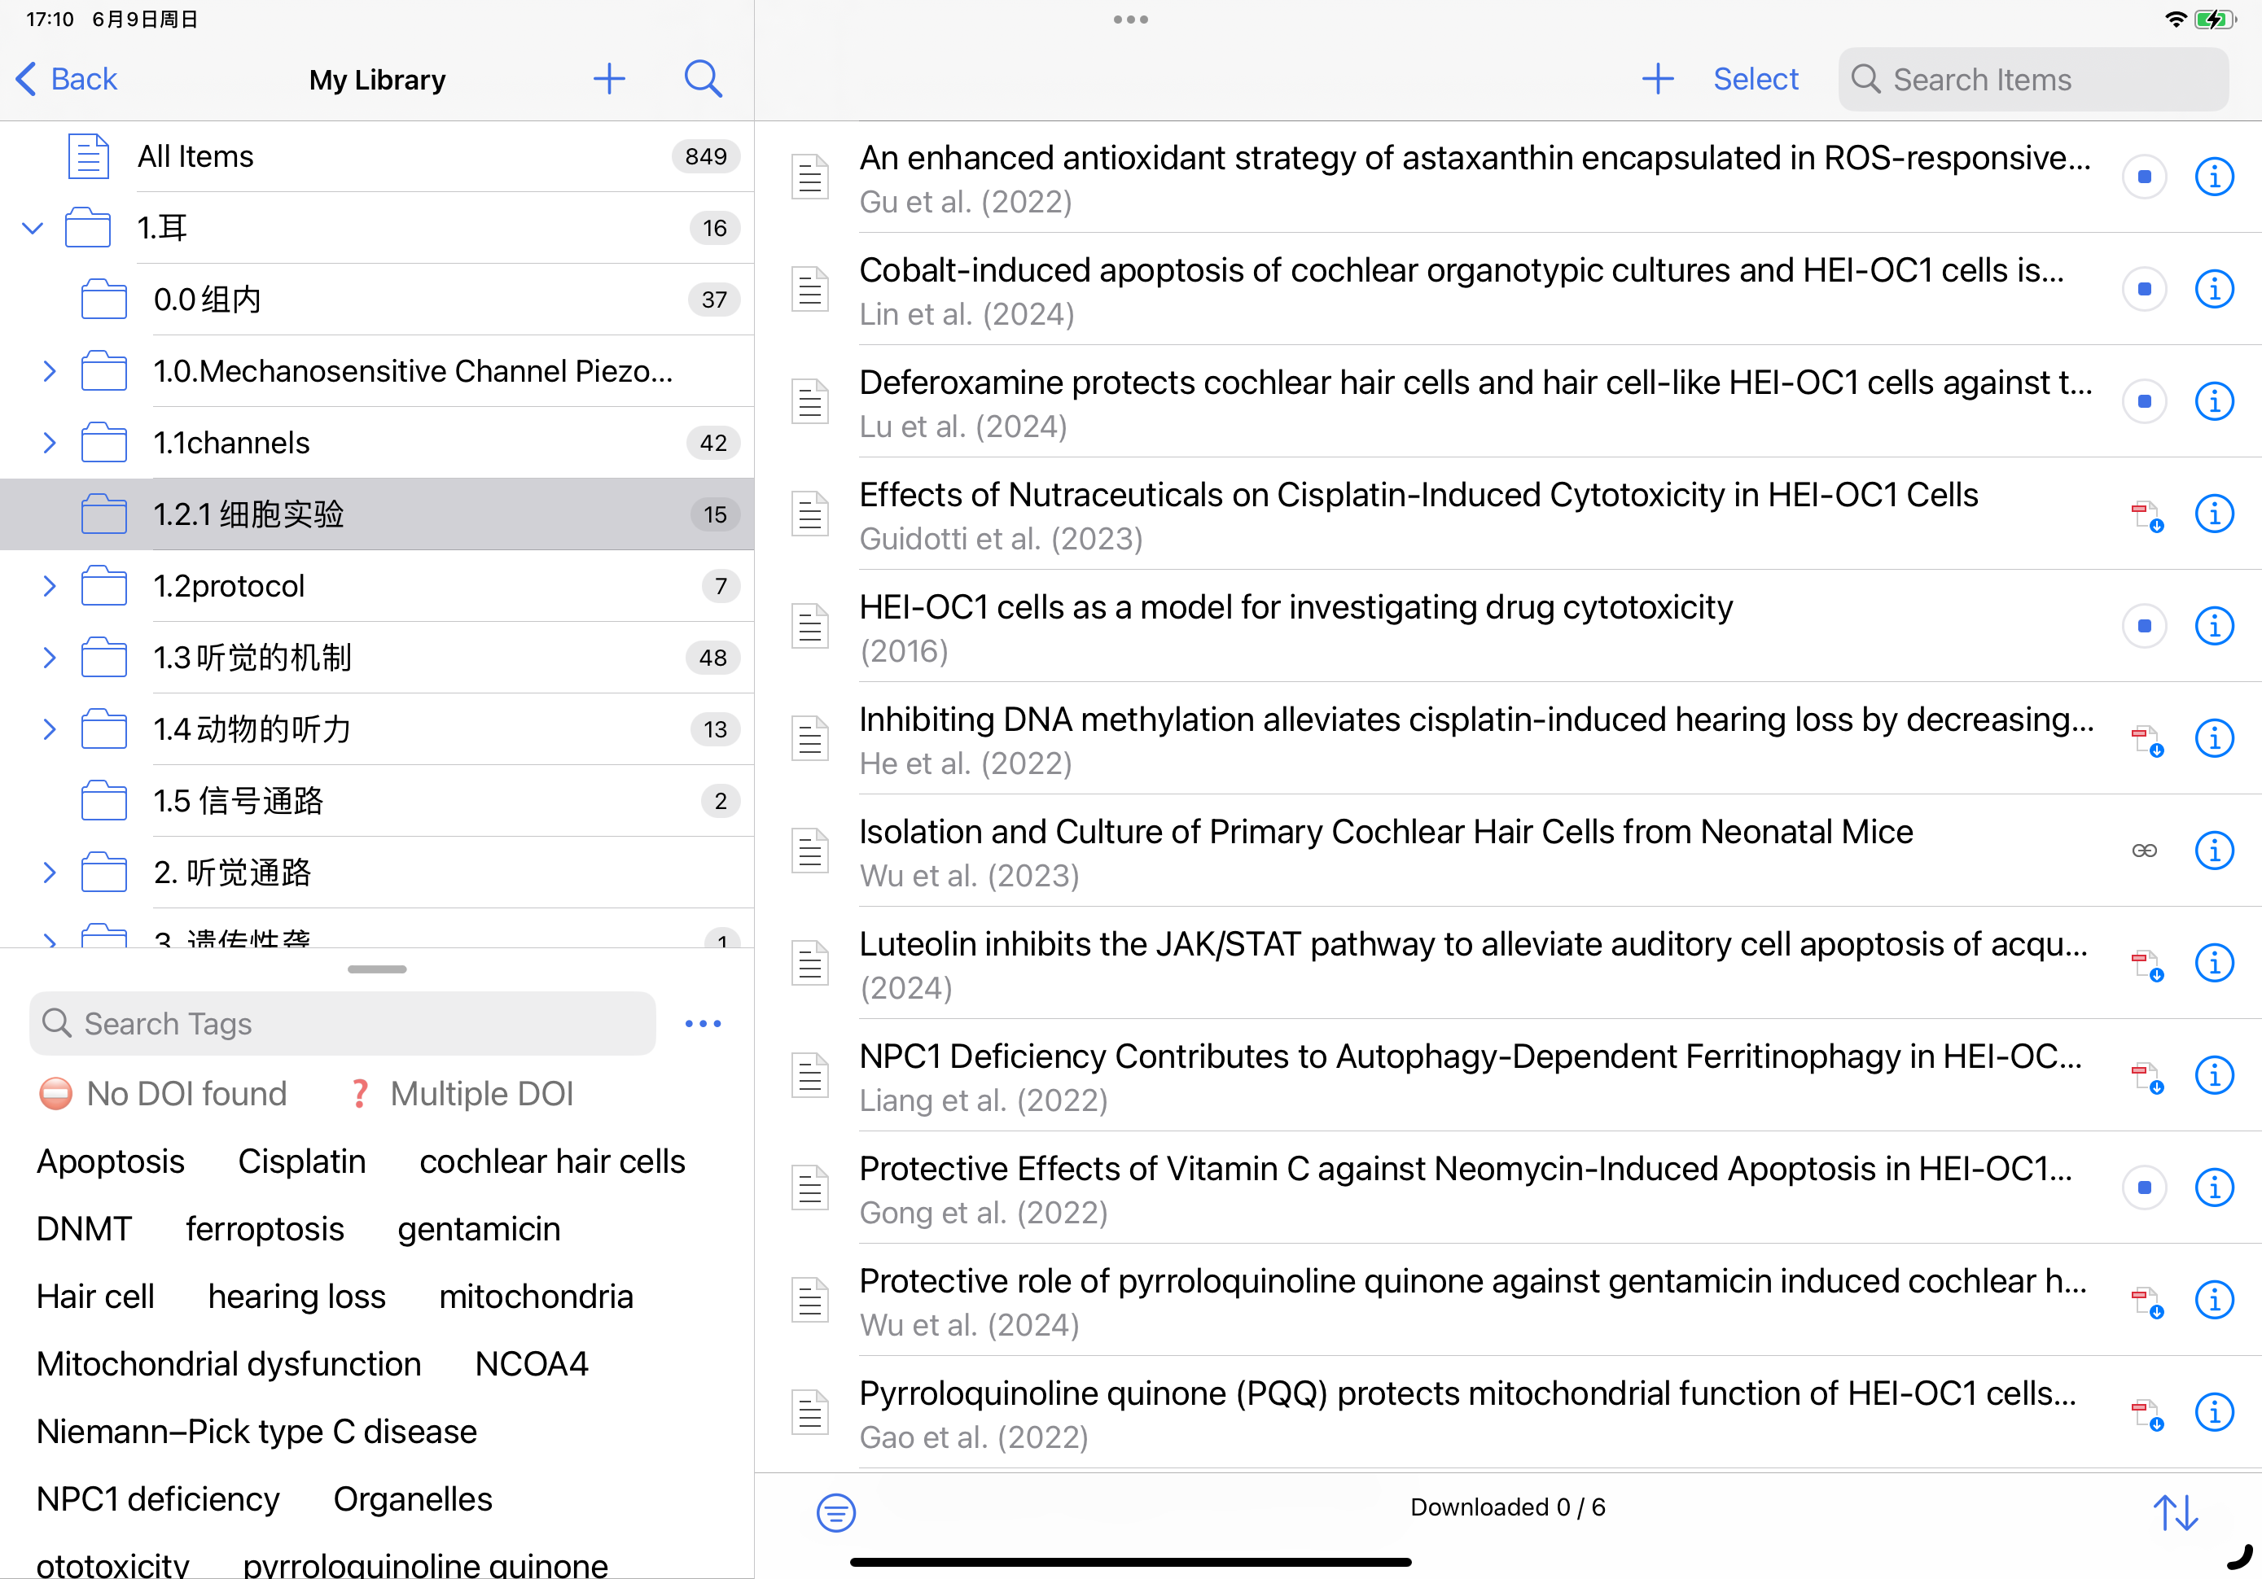The height and width of the screenshot is (1579, 2262).
Task: Focus the Search Items field
Action: point(2032,79)
